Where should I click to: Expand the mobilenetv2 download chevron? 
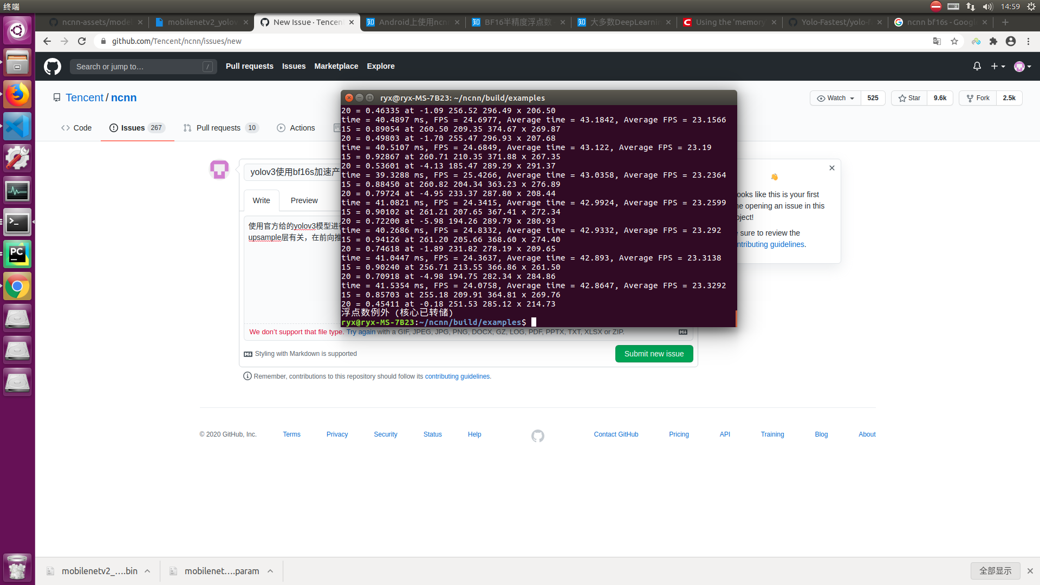[147, 570]
